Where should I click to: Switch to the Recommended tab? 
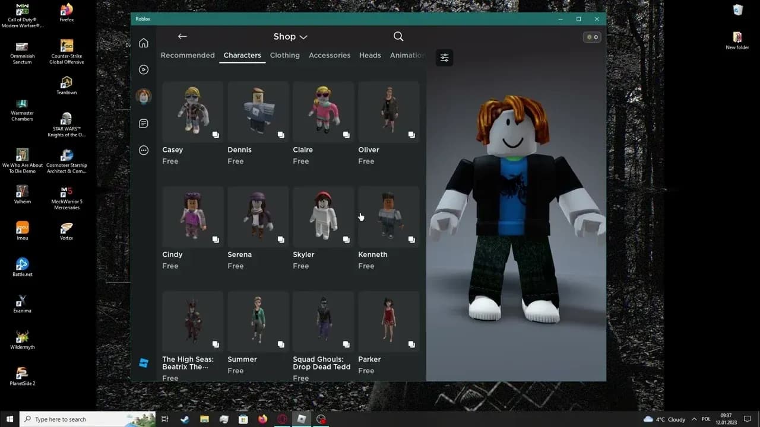(x=188, y=55)
